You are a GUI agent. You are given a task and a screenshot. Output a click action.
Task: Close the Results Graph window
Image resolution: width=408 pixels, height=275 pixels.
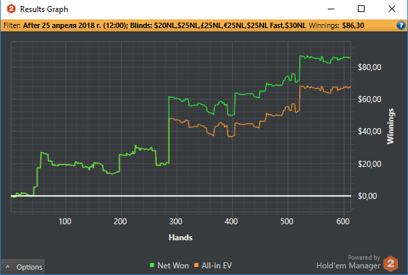point(392,9)
